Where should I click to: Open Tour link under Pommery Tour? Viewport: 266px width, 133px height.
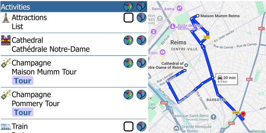(23, 112)
